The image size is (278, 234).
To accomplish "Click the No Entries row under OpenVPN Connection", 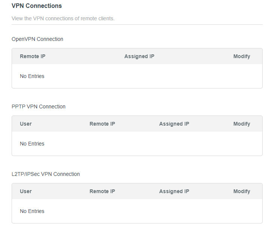I will point(32,76).
